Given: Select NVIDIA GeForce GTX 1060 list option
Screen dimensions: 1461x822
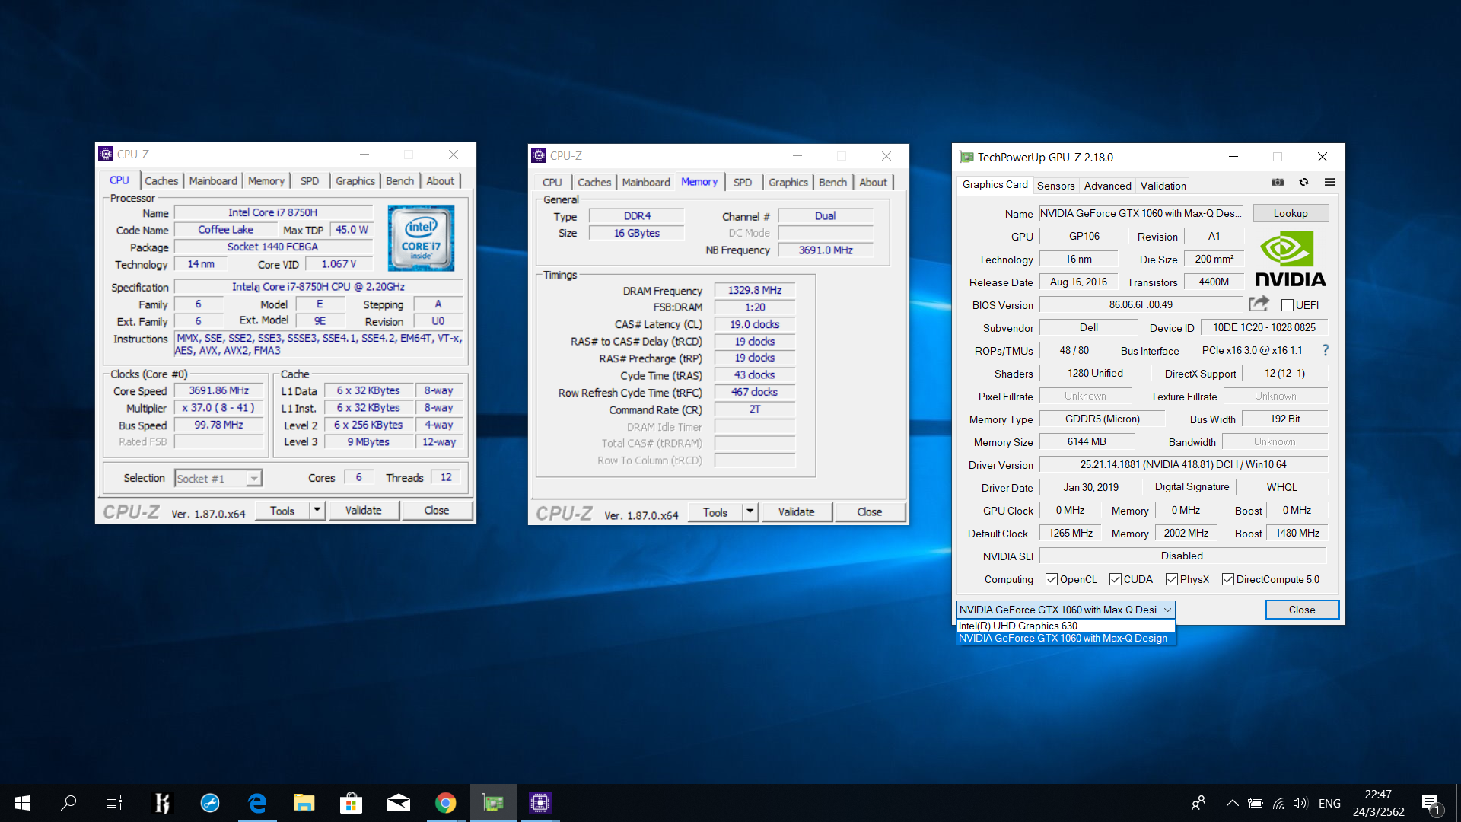Looking at the screenshot, I should tap(1066, 638).
